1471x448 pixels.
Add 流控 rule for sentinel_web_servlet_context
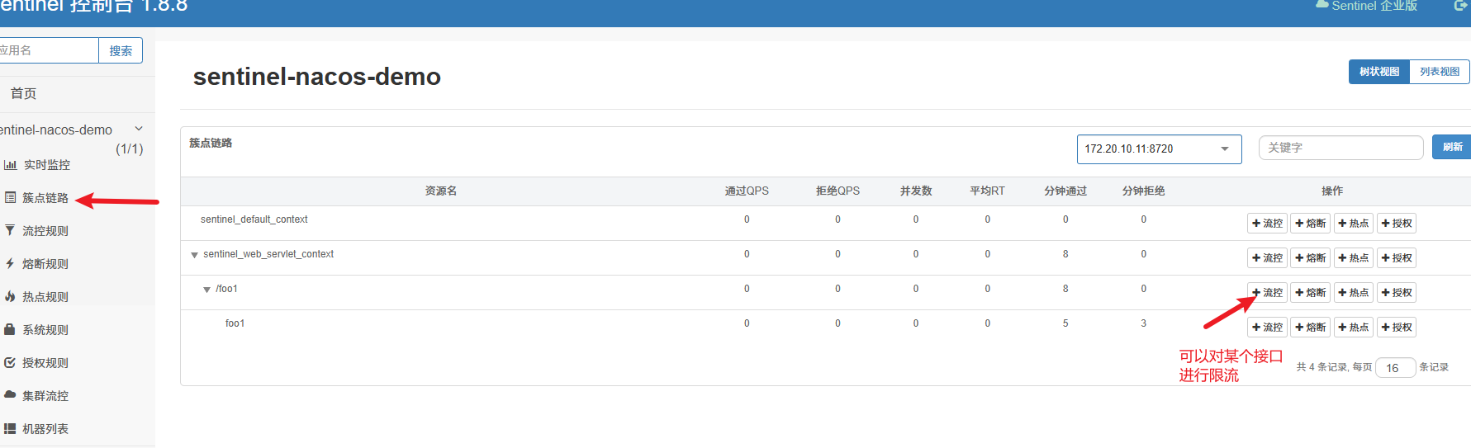pyautogui.click(x=1267, y=258)
